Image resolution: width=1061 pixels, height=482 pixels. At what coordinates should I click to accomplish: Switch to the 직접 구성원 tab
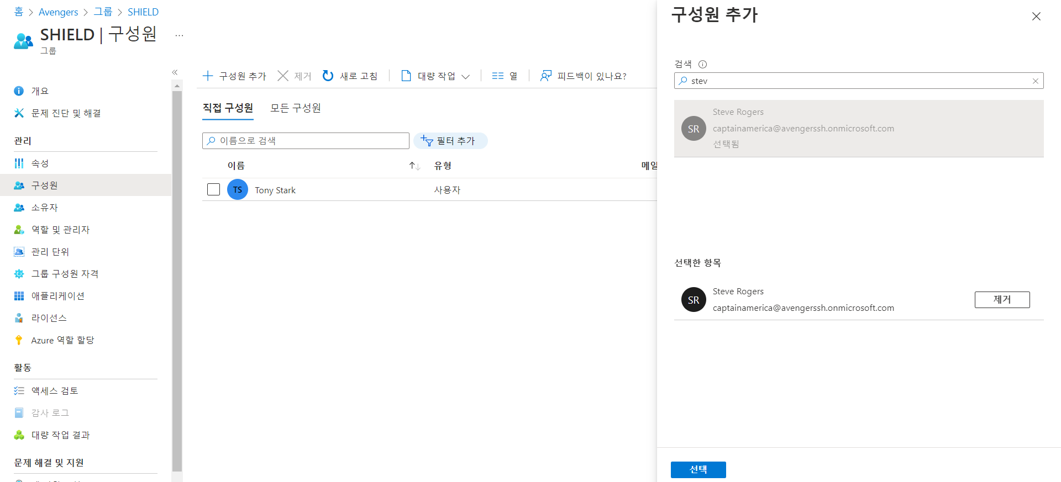228,108
